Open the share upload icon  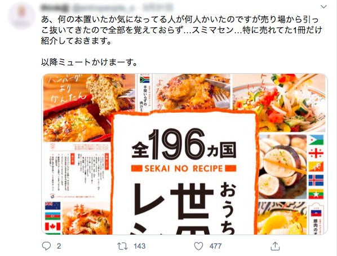coord(275,246)
